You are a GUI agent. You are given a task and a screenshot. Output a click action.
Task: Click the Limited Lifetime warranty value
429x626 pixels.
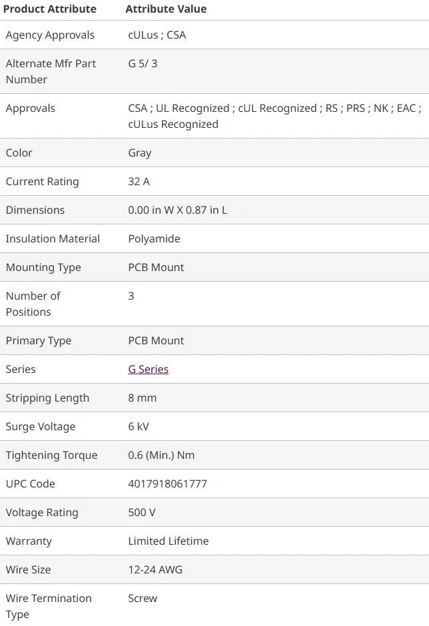[x=168, y=541]
